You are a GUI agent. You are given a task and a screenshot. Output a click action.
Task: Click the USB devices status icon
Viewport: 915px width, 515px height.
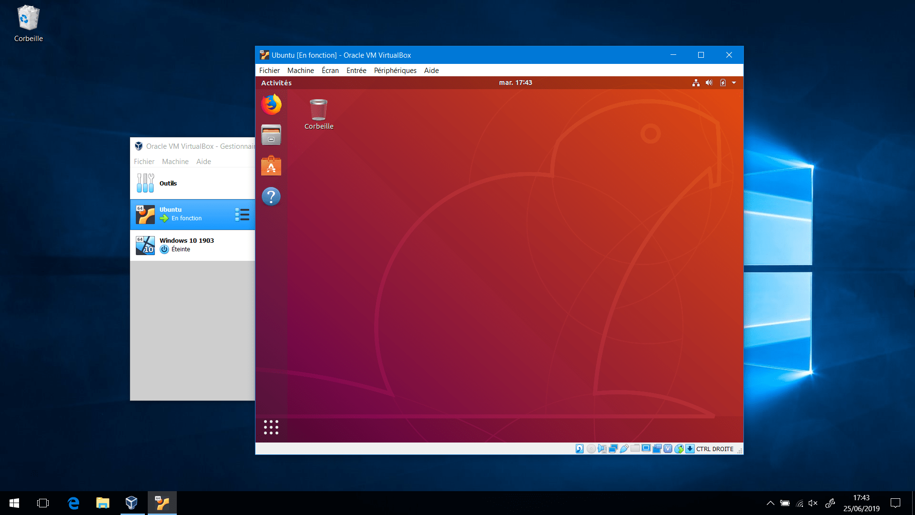coord(624,449)
